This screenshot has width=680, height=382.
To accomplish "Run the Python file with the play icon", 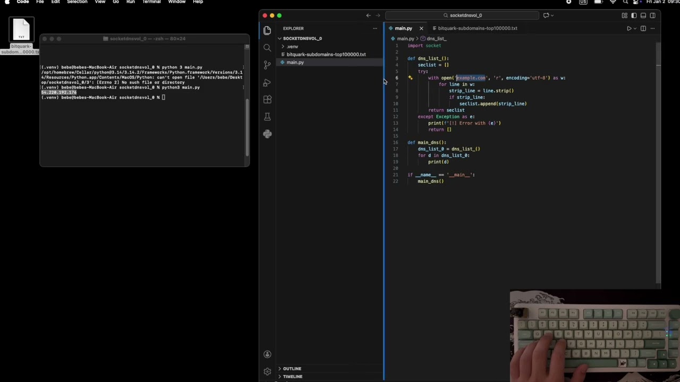I will click(x=629, y=28).
